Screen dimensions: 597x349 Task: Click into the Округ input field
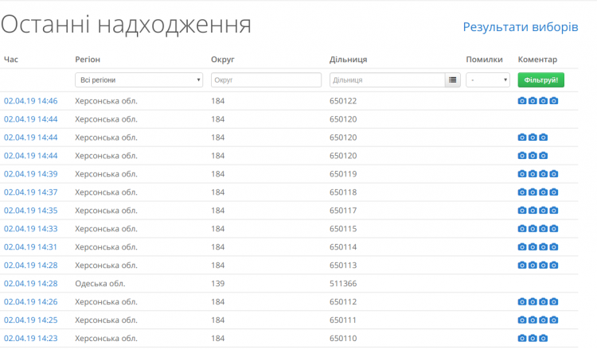click(x=266, y=79)
